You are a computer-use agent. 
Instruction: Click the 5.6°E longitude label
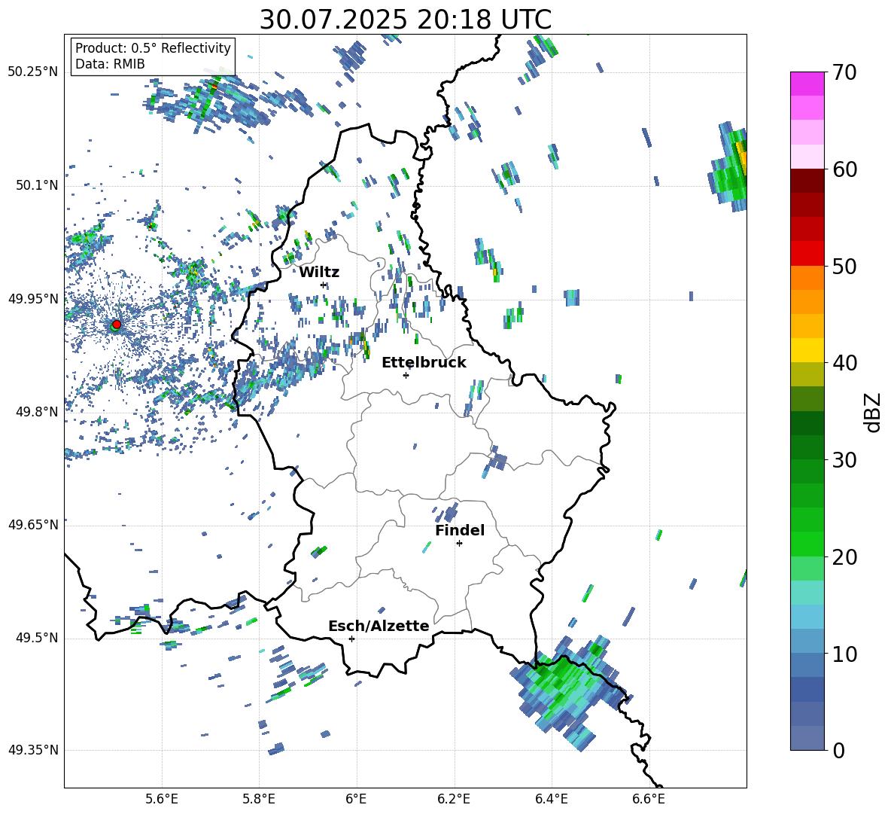pyautogui.click(x=162, y=799)
